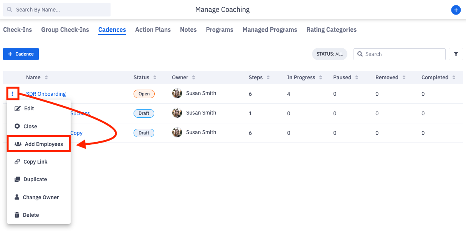
Task: Sort the table by Status column
Action: [x=155, y=77]
